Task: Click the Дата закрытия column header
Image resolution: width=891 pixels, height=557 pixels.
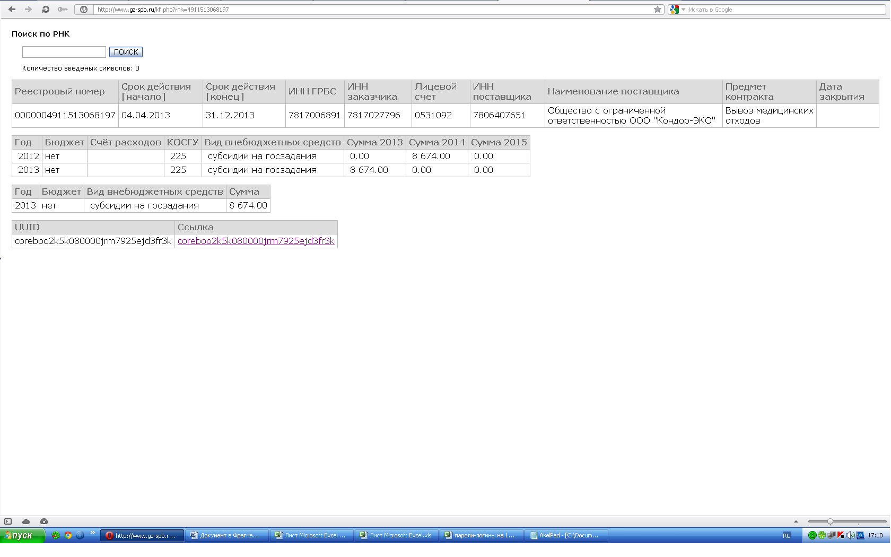Action: tap(848, 92)
